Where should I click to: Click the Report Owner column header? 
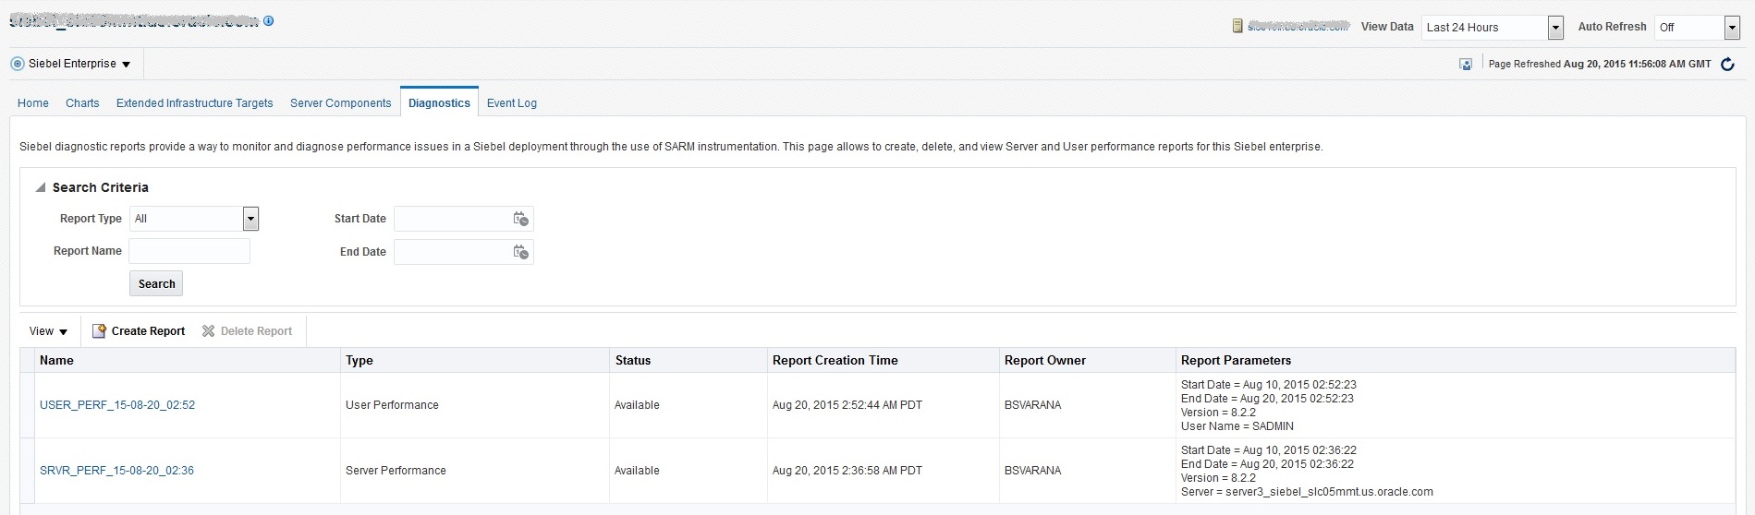coord(1088,361)
